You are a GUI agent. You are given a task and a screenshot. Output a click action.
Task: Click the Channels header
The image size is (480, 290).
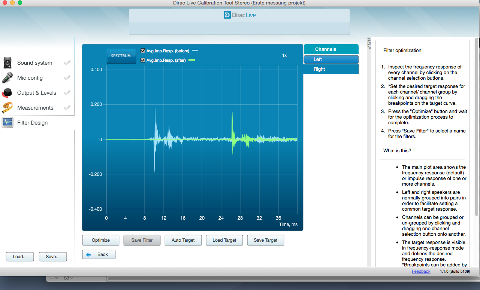pos(331,49)
